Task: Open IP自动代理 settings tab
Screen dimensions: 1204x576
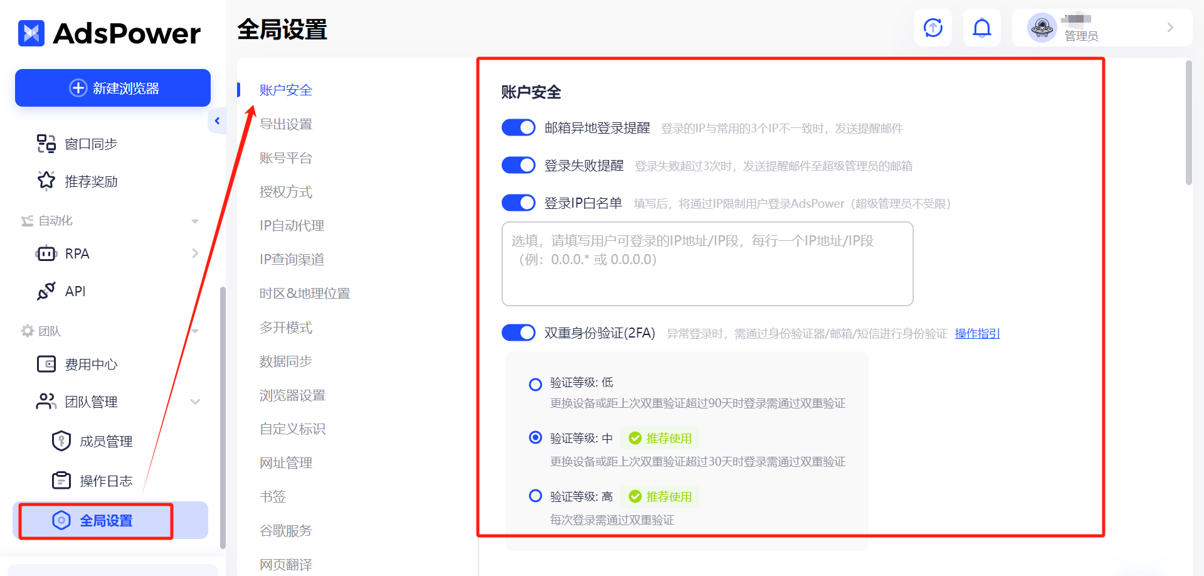Action: pyautogui.click(x=292, y=225)
